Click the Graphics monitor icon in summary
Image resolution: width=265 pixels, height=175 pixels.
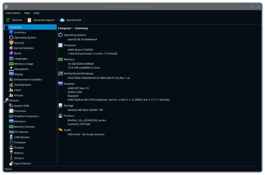60,83
